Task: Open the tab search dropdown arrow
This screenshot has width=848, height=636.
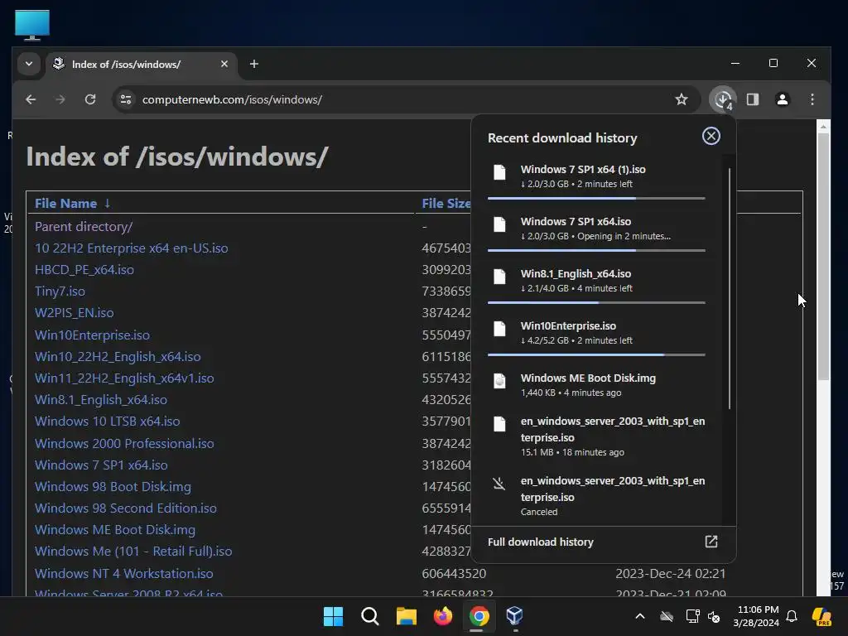Action: tap(29, 64)
